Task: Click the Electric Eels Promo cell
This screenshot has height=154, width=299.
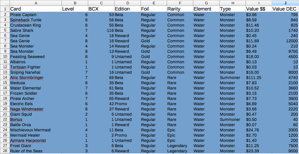Action: 127,104
